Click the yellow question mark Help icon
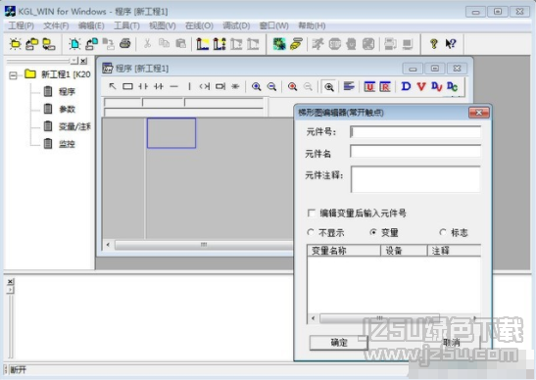Image resolution: width=536 pixels, height=380 pixels. pos(434,44)
